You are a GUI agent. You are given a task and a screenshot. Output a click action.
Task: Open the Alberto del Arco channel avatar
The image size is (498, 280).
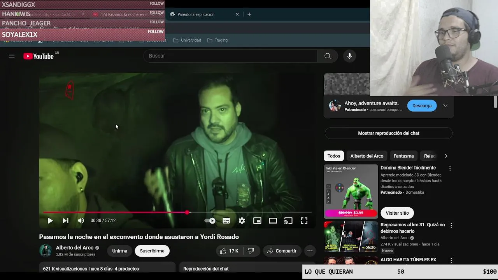(x=46, y=250)
